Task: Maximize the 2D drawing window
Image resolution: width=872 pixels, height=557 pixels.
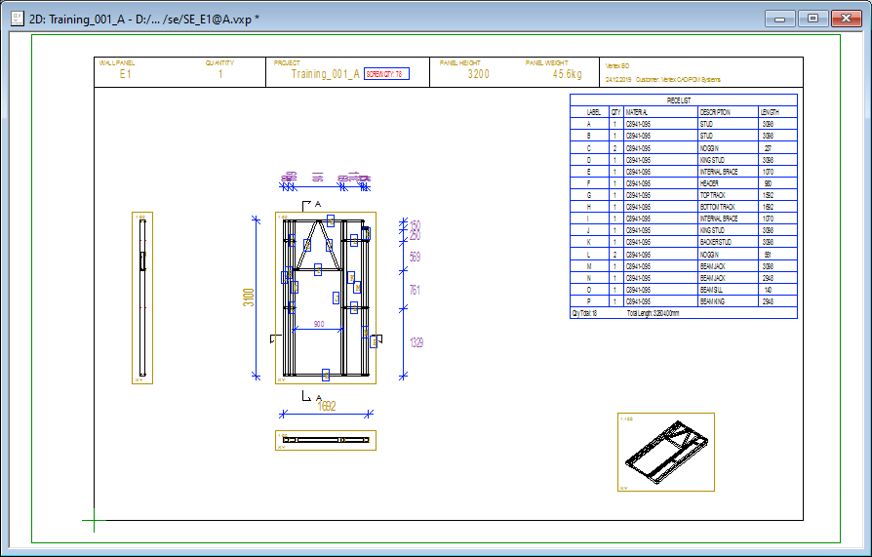Action: [812, 18]
